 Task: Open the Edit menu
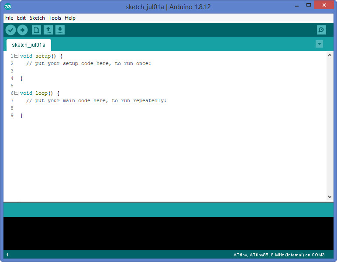point(21,18)
